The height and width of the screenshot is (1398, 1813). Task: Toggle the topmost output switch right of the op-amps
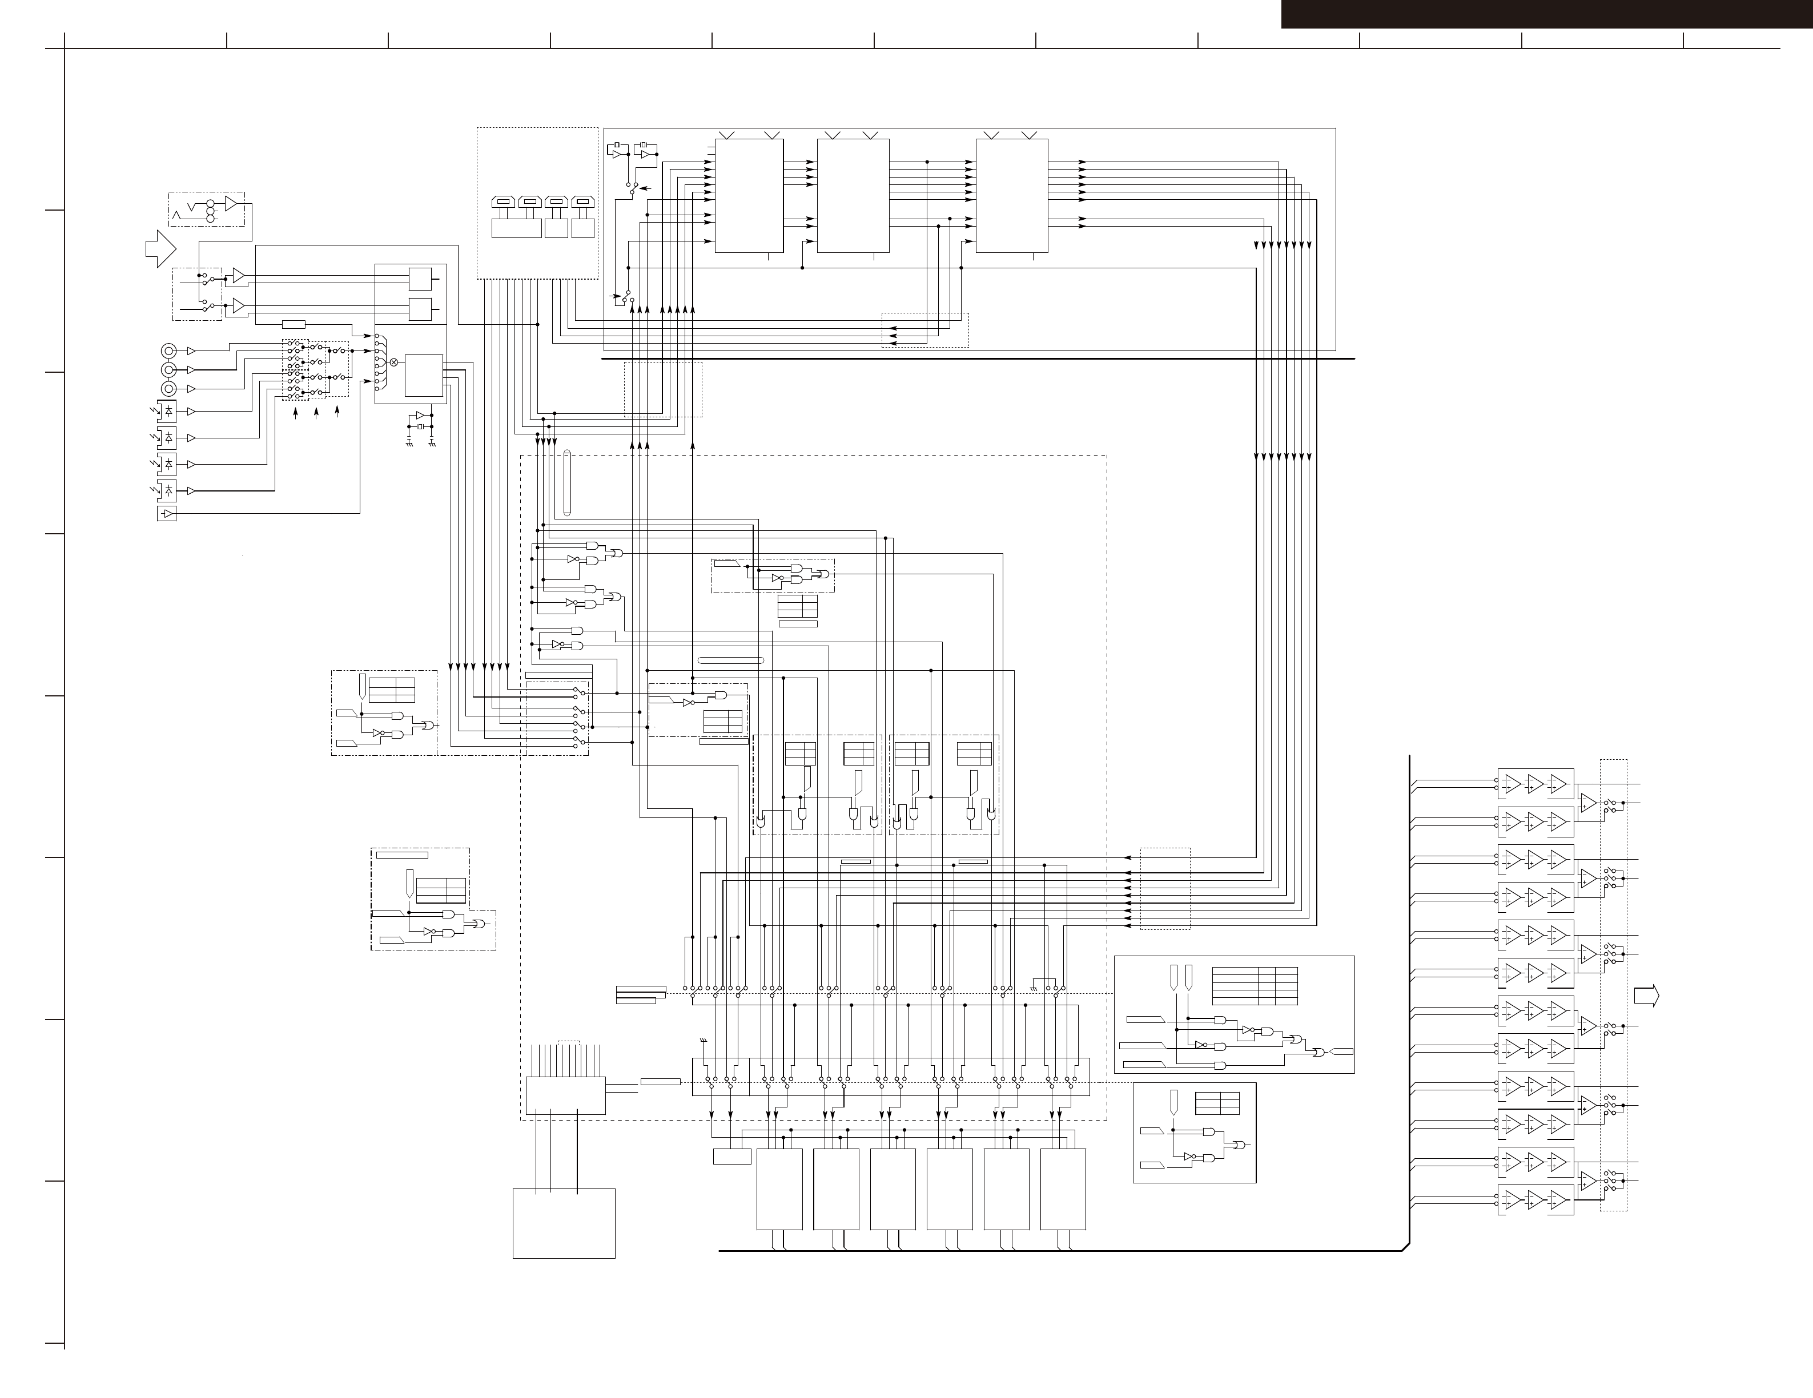pyautogui.click(x=1610, y=803)
